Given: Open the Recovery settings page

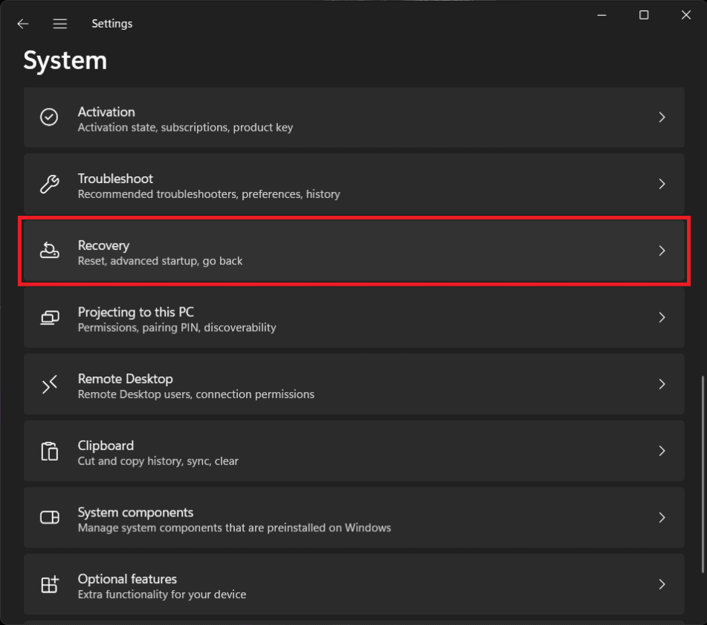Looking at the screenshot, I should pyautogui.click(x=353, y=251).
